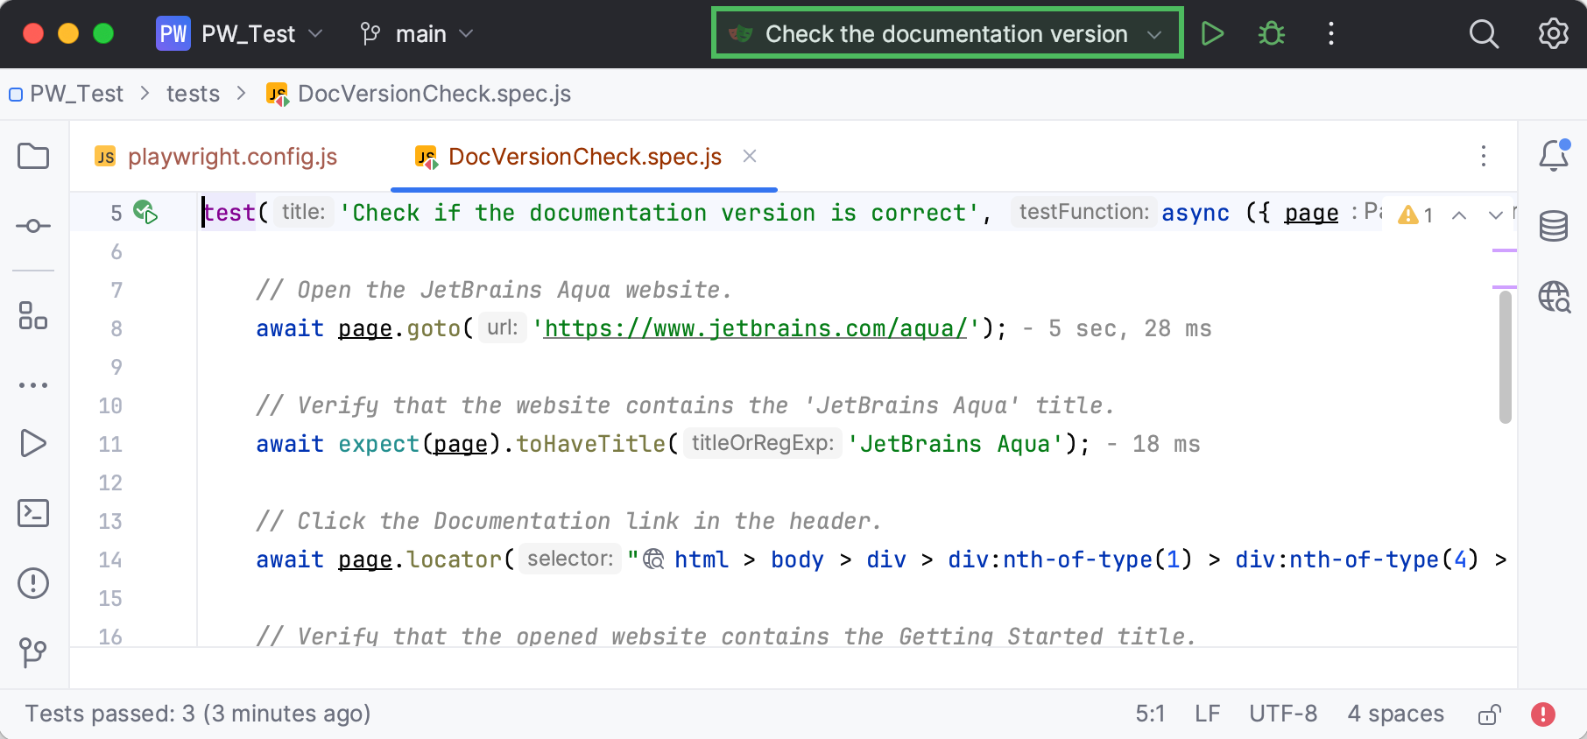Click tests breadcrumb folder

(193, 94)
